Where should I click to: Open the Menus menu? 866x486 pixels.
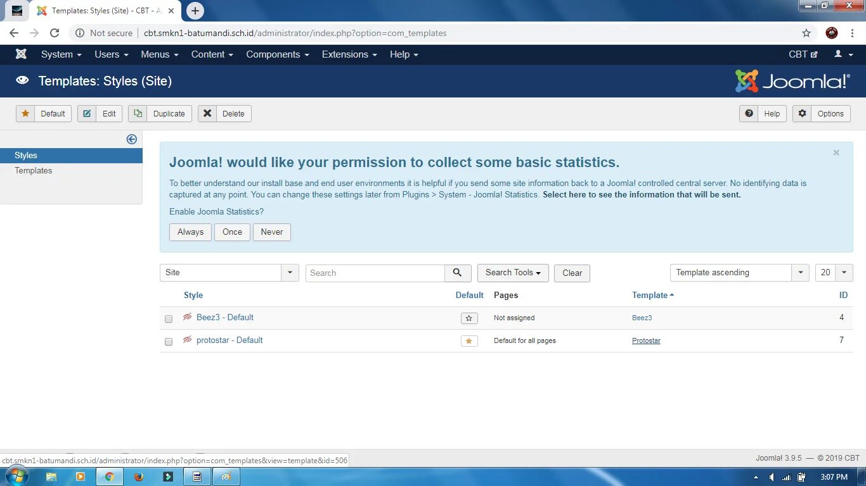[x=160, y=54]
